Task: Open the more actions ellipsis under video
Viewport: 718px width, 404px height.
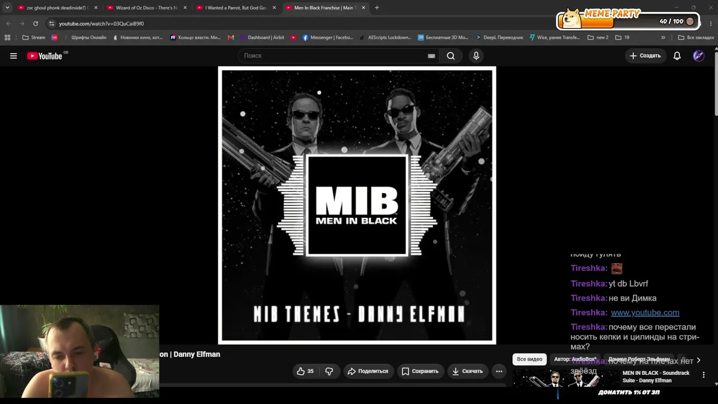Action: (499, 371)
